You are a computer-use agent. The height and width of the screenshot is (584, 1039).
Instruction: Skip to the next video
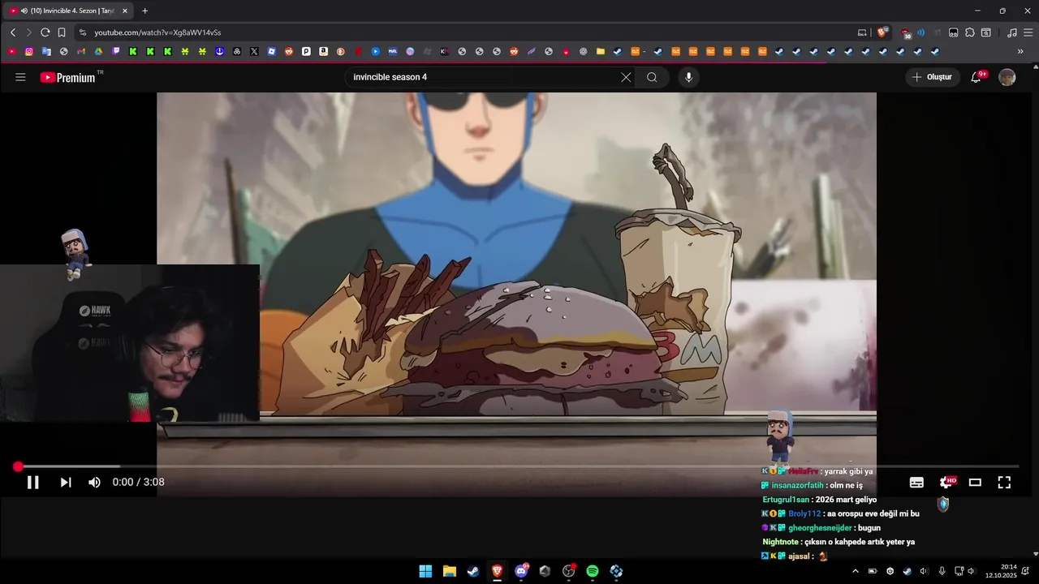66,483
